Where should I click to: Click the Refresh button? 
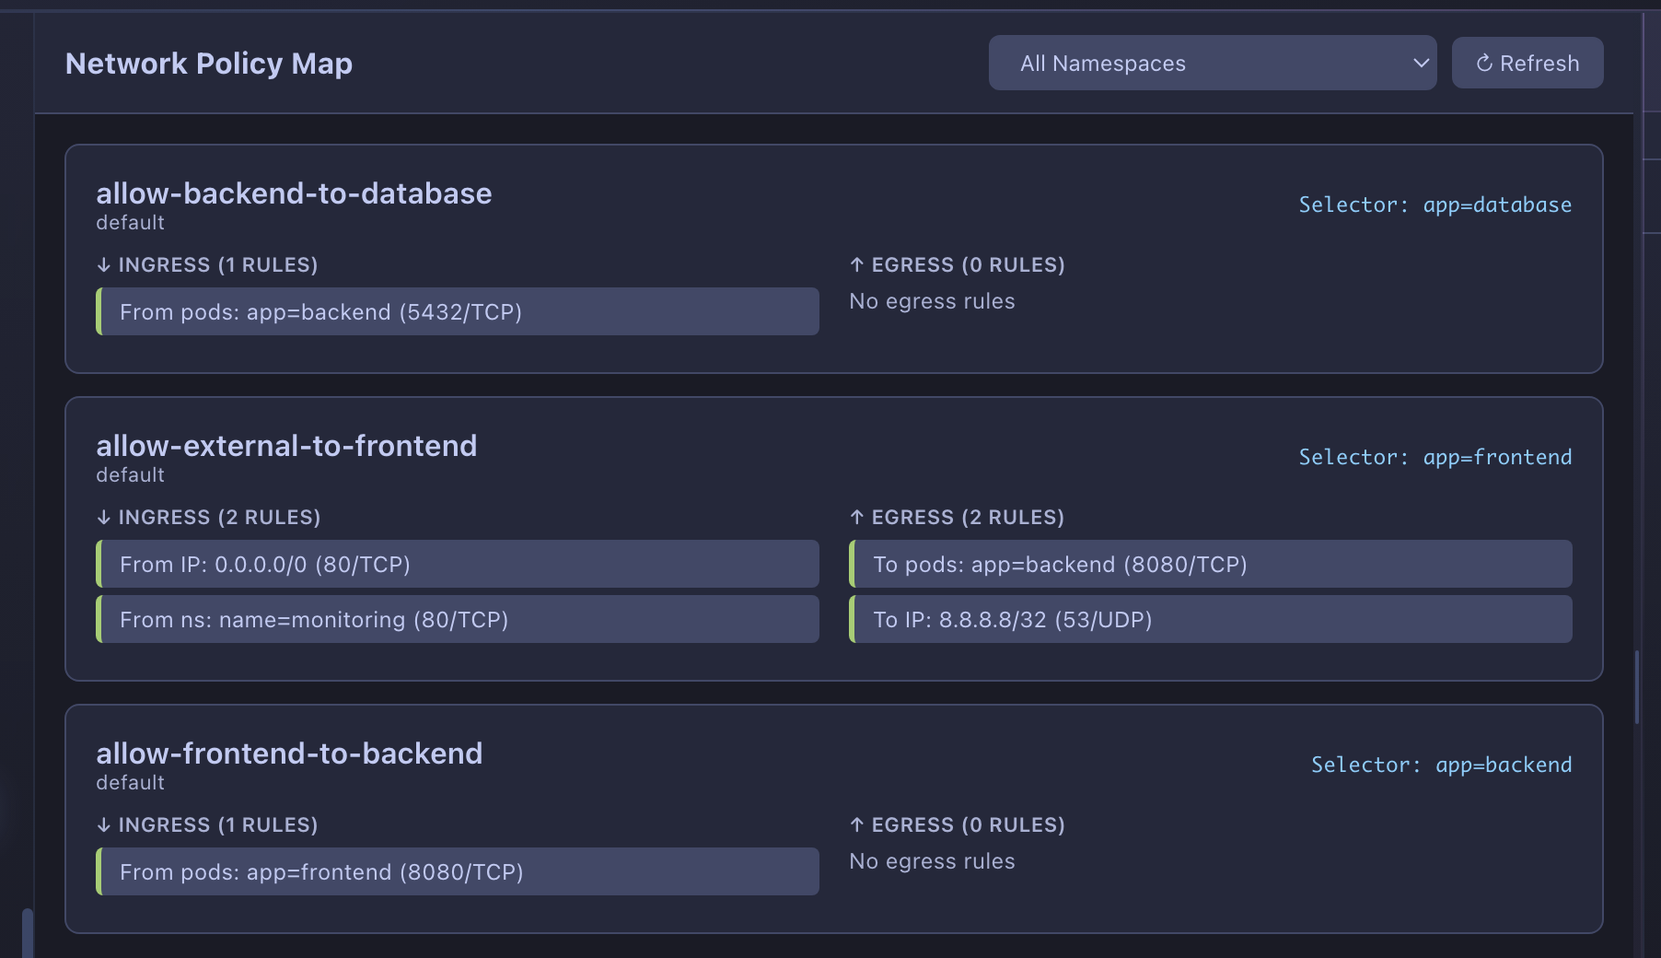[1527, 63]
